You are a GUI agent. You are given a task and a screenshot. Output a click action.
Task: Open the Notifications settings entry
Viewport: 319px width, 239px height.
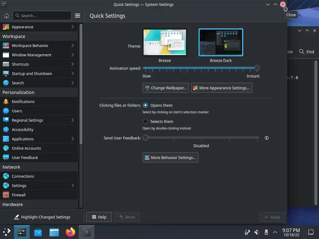[39, 101]
